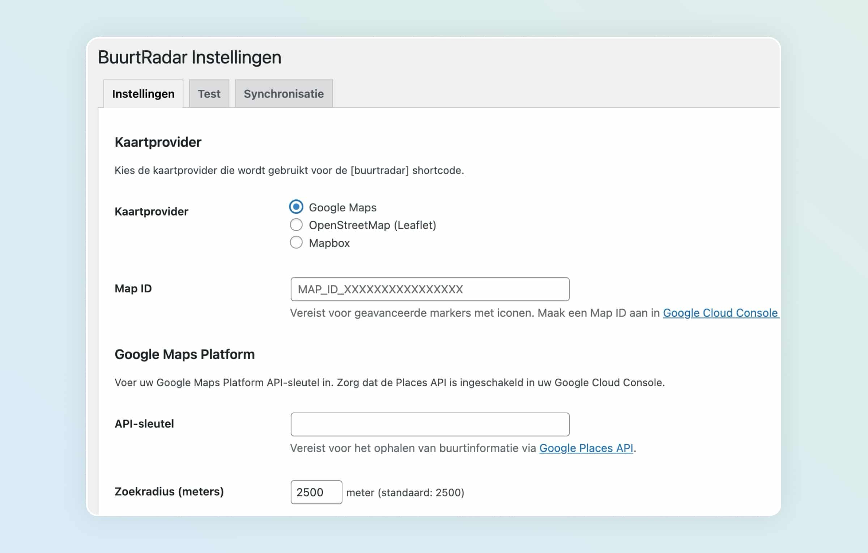The height and width of the screenshot is (553, 868).
Task: Focus the empty API-sleutel input box
Action: (x=430, y=424)
